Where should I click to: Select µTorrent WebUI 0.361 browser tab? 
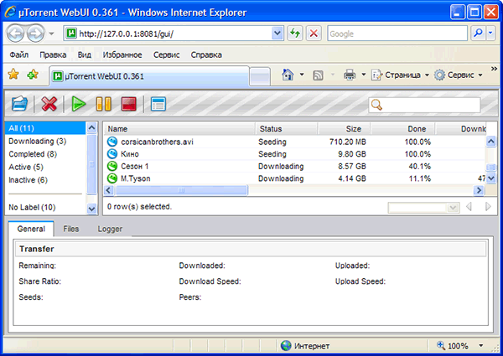point(149,76)
